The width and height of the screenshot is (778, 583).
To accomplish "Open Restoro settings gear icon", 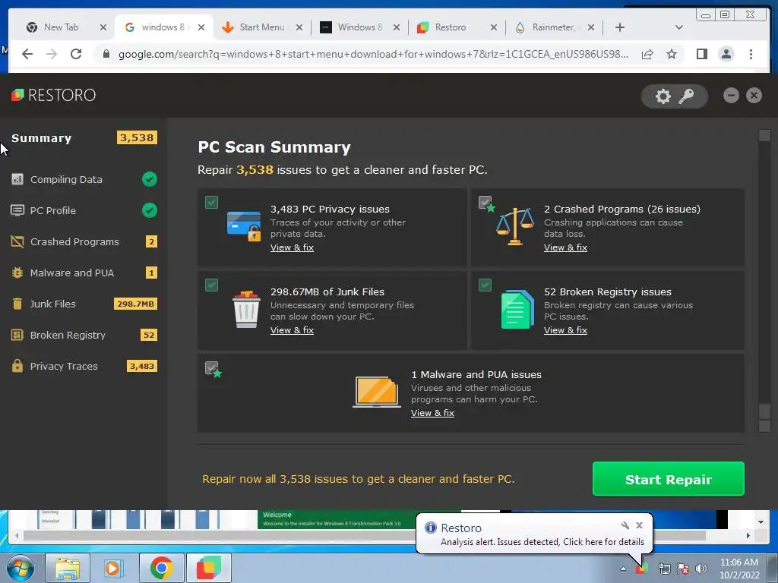I will pyautogui.click(x=663, y=96).
